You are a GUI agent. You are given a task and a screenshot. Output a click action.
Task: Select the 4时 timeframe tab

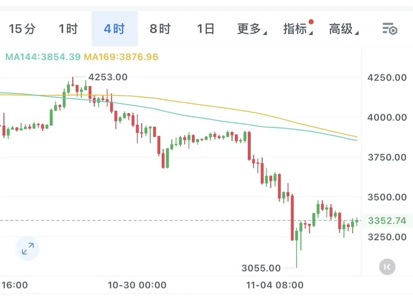click(114, 29)
